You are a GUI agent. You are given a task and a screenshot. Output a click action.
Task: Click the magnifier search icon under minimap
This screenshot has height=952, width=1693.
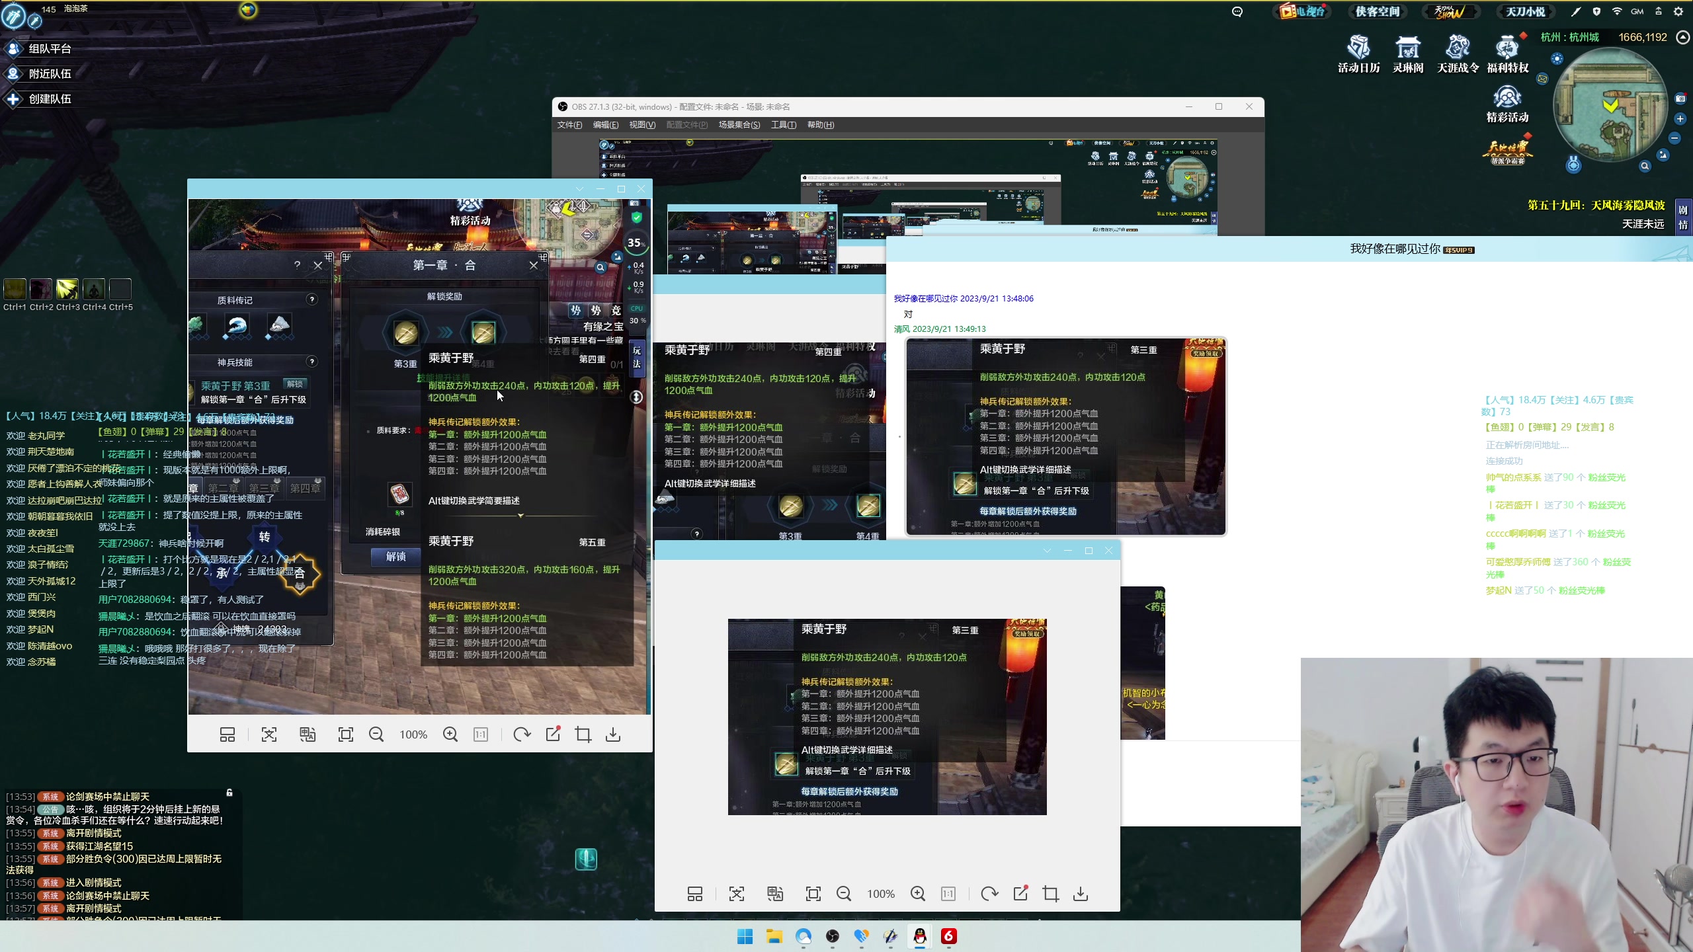pos(1645,166)
